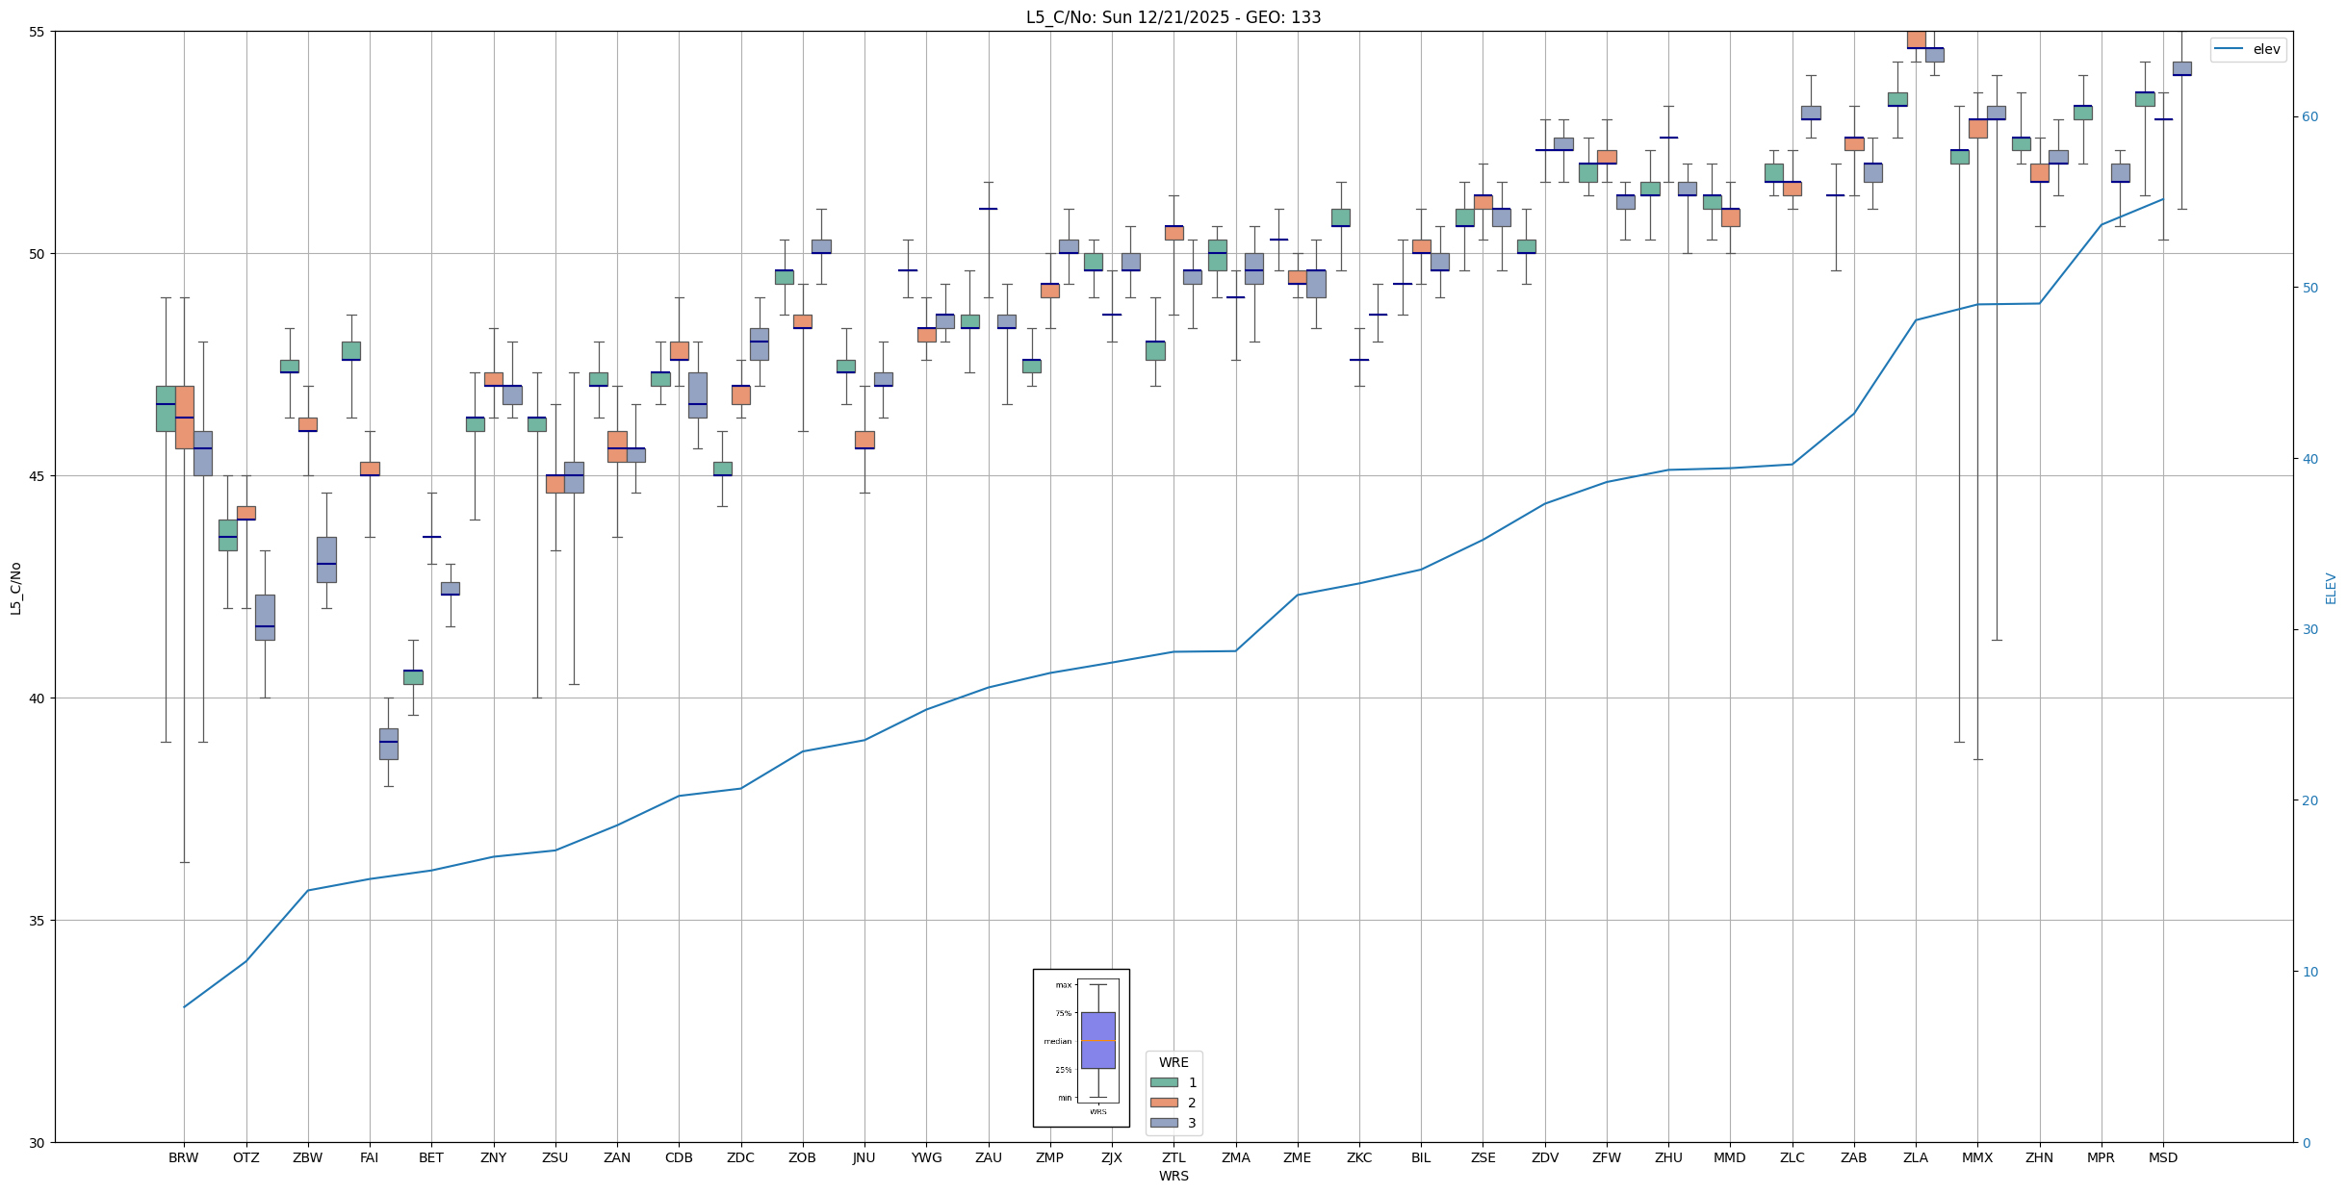Click the 35 tick on left axis

click(39, 921)
